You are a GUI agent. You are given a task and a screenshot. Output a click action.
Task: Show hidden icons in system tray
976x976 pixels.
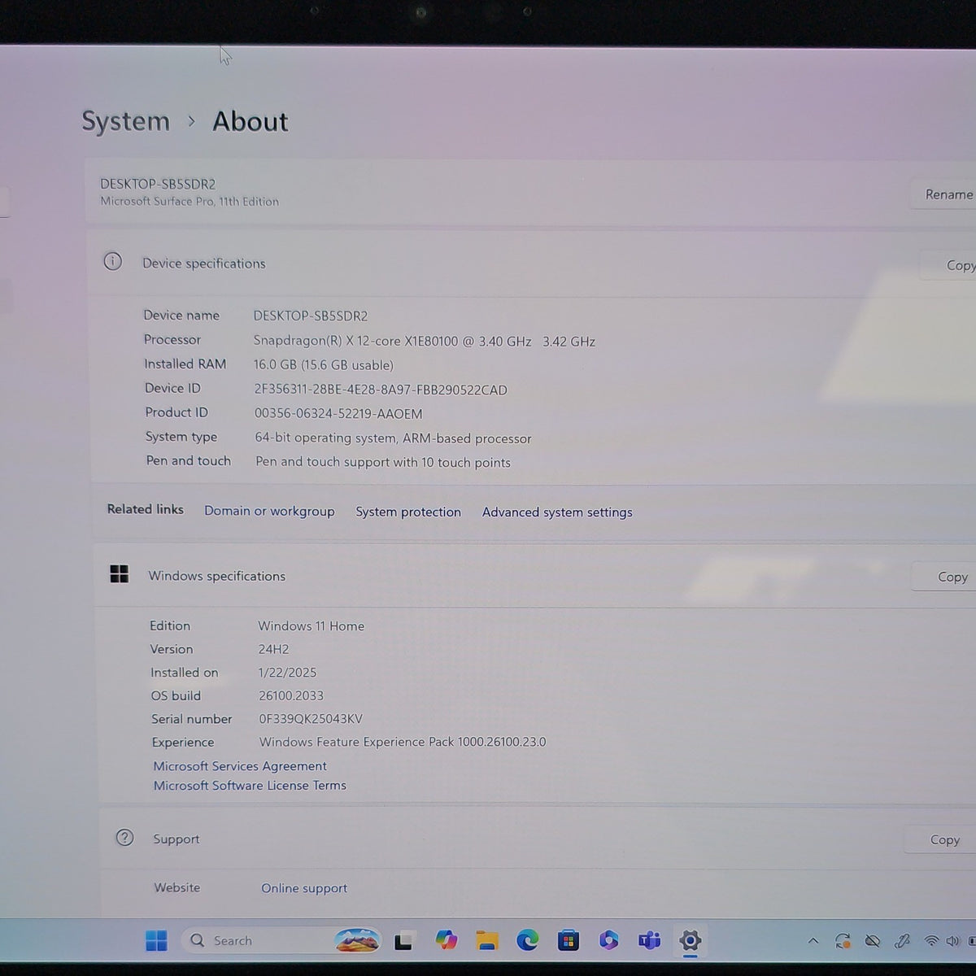[813, 941]
